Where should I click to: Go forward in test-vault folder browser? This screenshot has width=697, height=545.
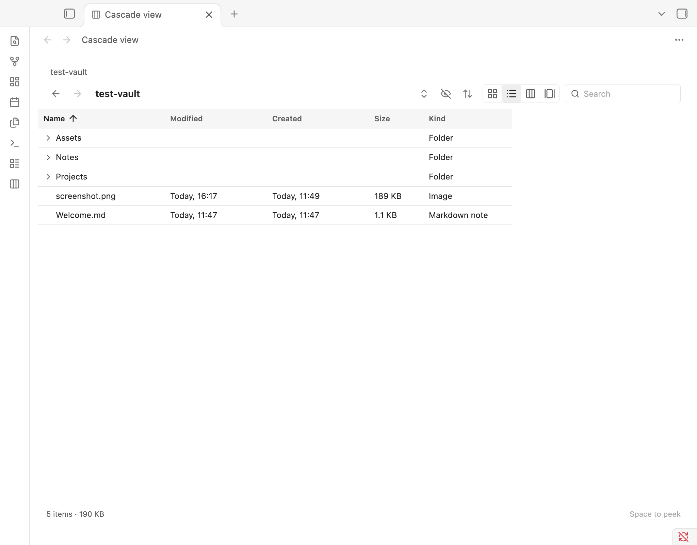(78, 94)
